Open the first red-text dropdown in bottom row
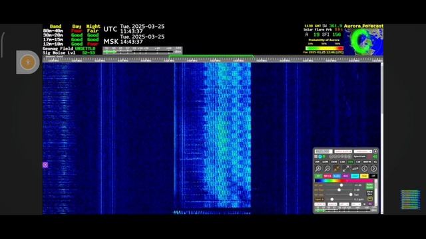Image resolution: width=426 pixels, height=239 pixels. pos(320,204)
